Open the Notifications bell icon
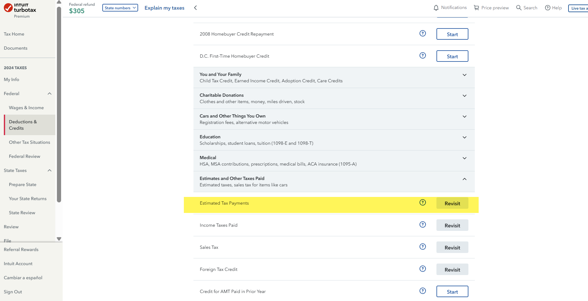 click(x=436, y=8)
